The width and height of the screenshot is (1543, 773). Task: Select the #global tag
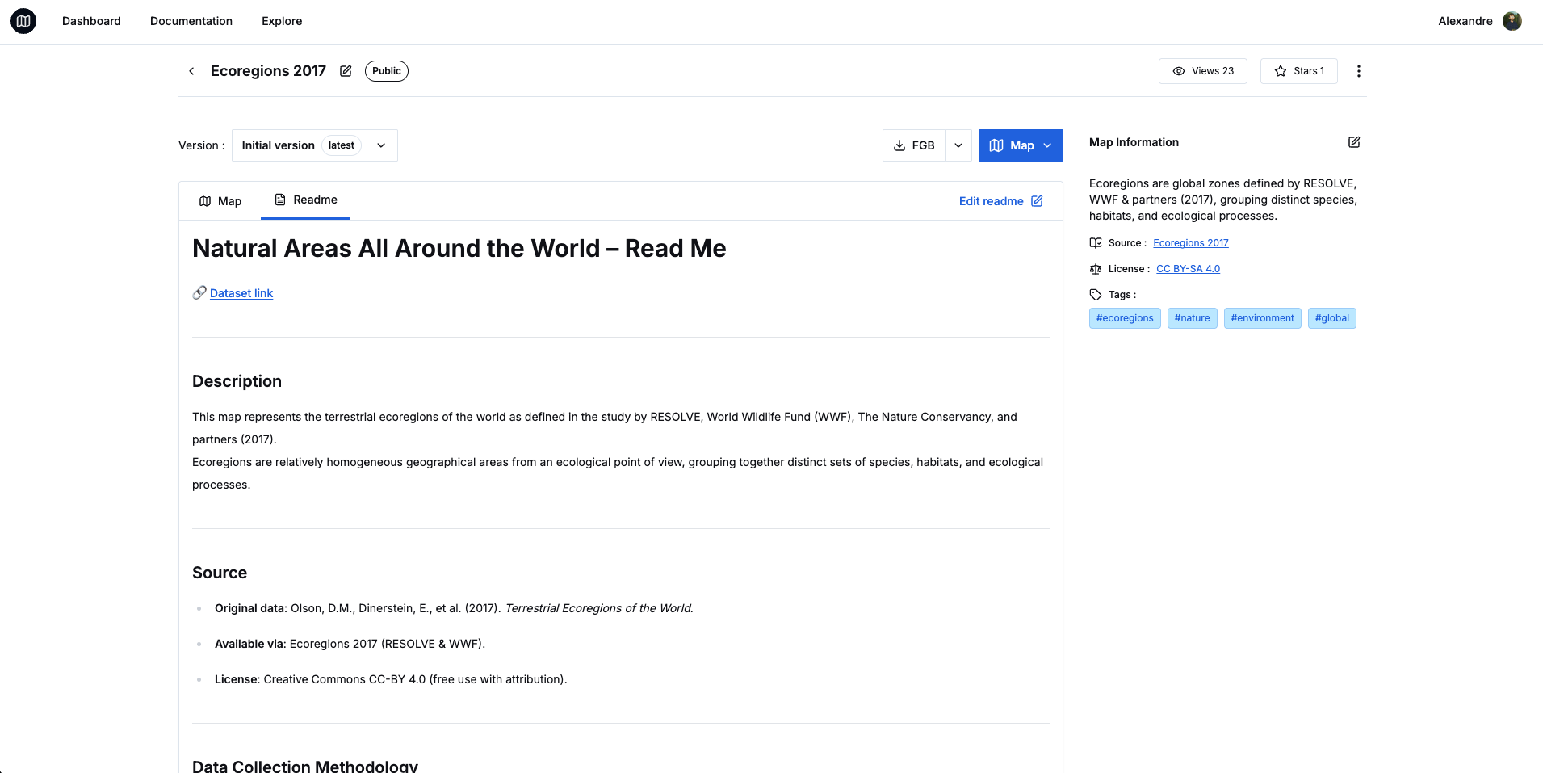[1331, 318]
